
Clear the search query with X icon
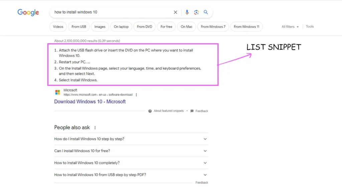tap(175, 12)
